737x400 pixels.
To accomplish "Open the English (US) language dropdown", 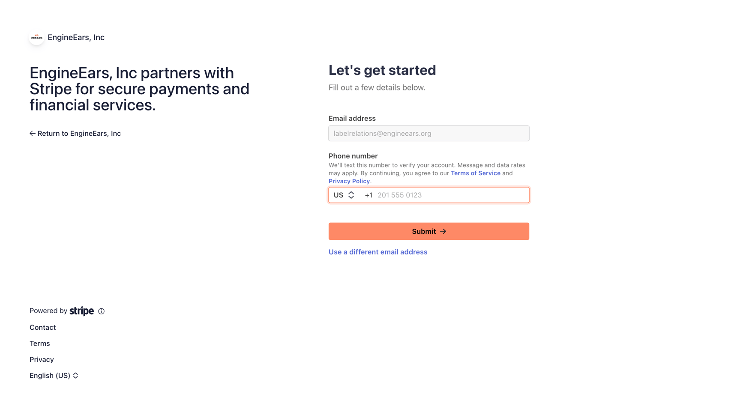I will [54, 376].
